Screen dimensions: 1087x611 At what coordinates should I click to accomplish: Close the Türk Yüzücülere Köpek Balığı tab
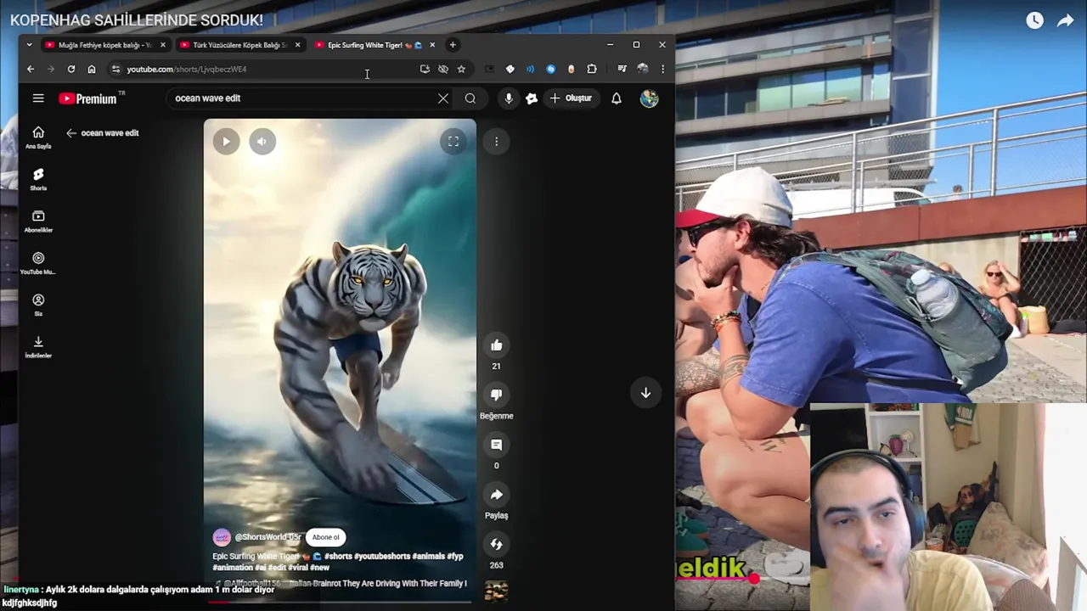[297, 45]
